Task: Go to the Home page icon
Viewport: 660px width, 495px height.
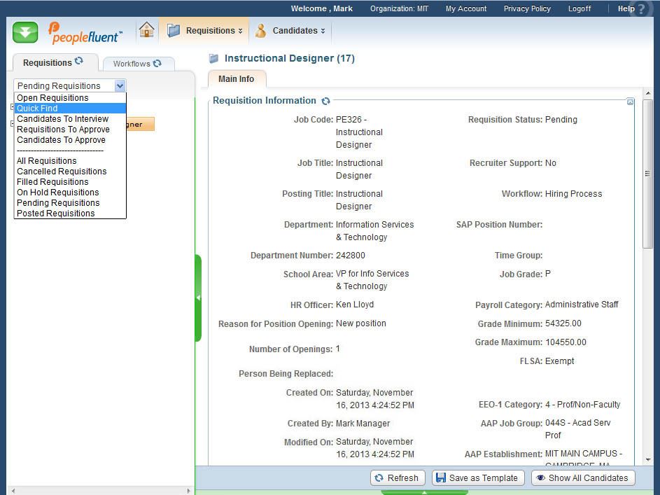Action: tap(146, 30)
